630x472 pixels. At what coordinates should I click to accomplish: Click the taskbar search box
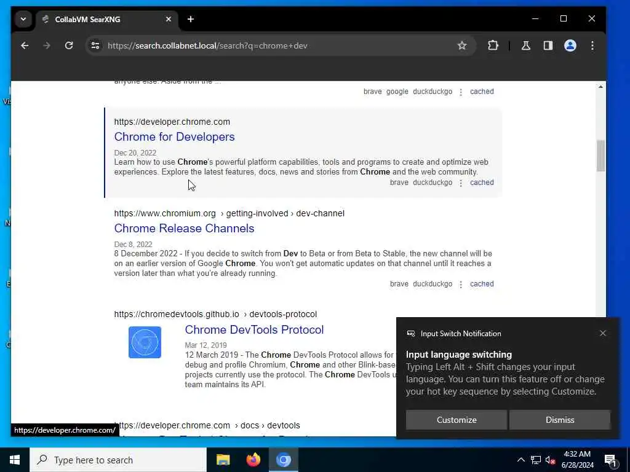[x=118, y=460]
